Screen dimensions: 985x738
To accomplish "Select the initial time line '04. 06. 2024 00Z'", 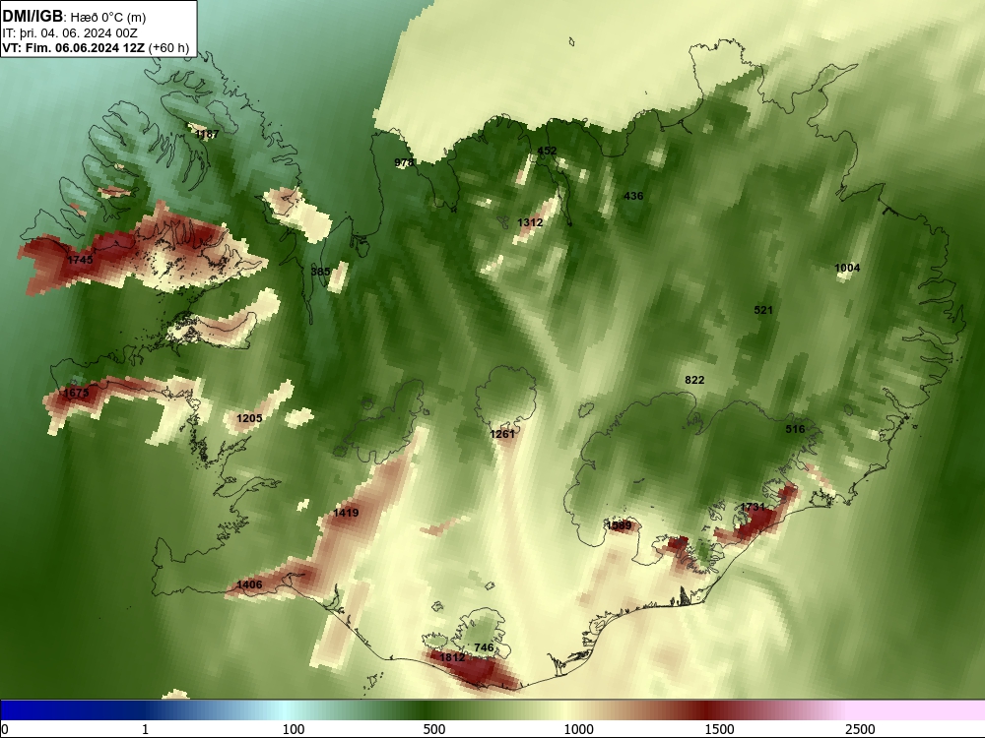I will tap(89, 33).
